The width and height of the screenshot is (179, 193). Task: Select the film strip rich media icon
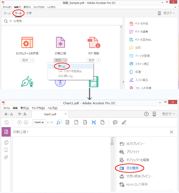pyautogui.click(x=94, y=82)
